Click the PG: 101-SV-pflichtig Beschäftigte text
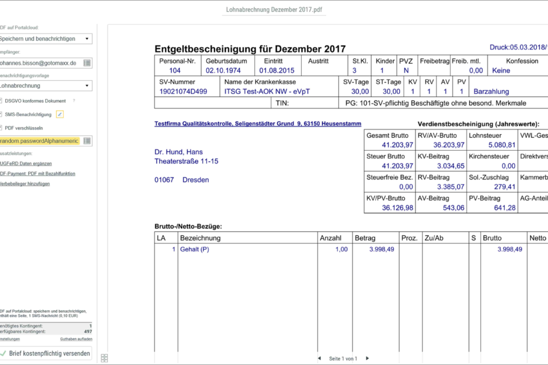 (435, 104)
